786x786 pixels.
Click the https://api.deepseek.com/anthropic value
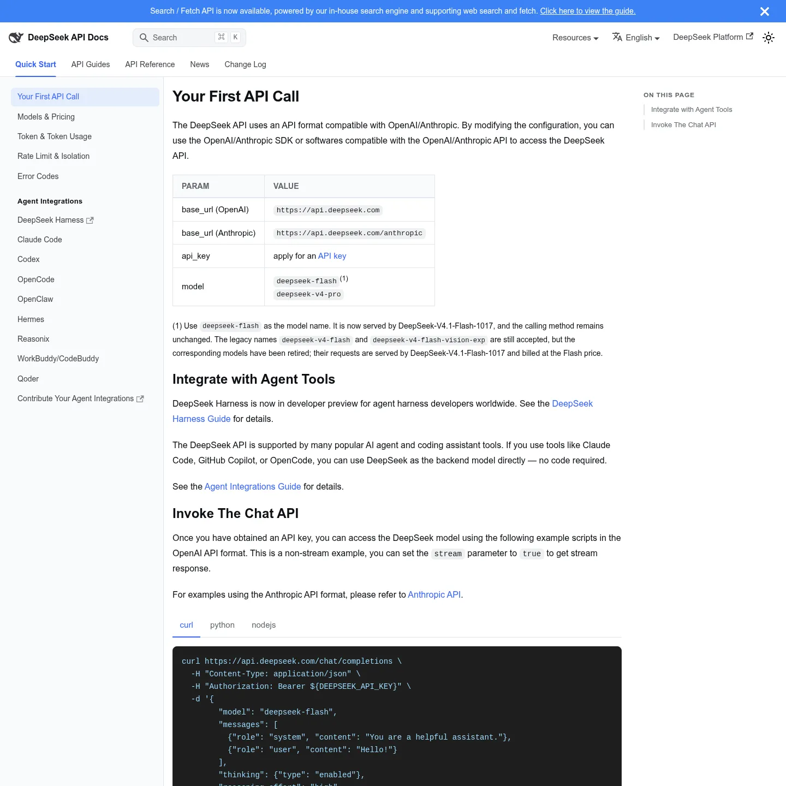[349, 233]
